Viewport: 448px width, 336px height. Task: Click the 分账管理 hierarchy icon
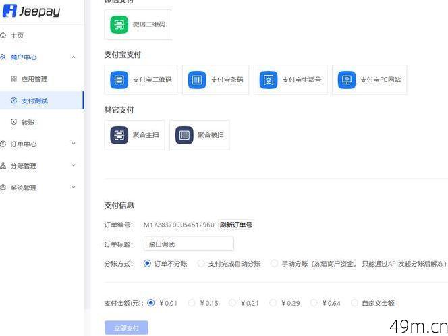pyautogui.click(x=3, y=166)
